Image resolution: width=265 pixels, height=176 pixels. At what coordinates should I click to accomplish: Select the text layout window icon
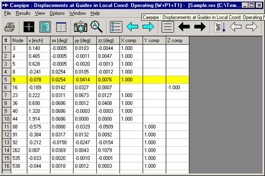click(45, 27)
